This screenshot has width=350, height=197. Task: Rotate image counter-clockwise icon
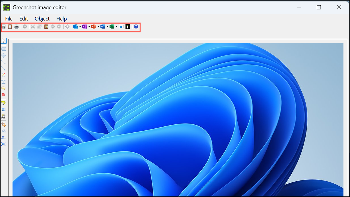[3, 138]
